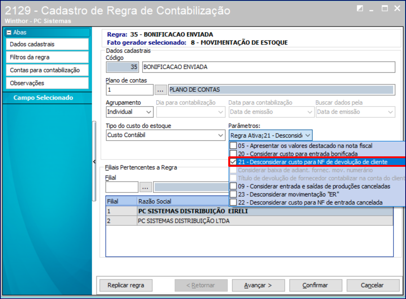Check 20 - Considerar custo para entrada bonificada
The image size is (406, 299).
(233, 153)
